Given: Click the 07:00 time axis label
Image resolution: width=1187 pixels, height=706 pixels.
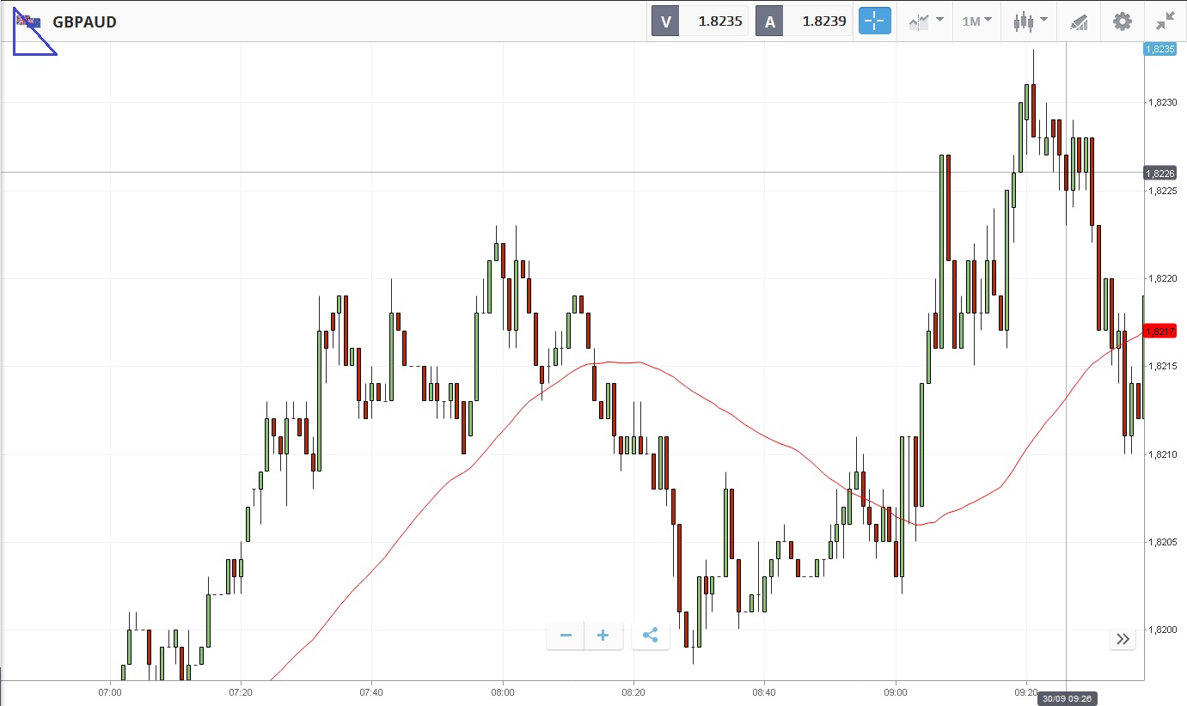Looking at the screenshot, I should click(110, 691).
